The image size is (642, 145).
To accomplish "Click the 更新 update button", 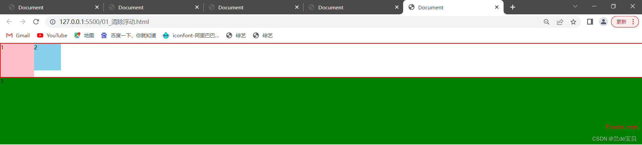I will click(621, 22).
